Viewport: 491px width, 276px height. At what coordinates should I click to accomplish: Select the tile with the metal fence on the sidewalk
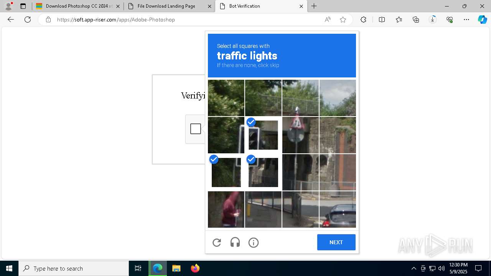pyautogui.click(x=263, y=209)
